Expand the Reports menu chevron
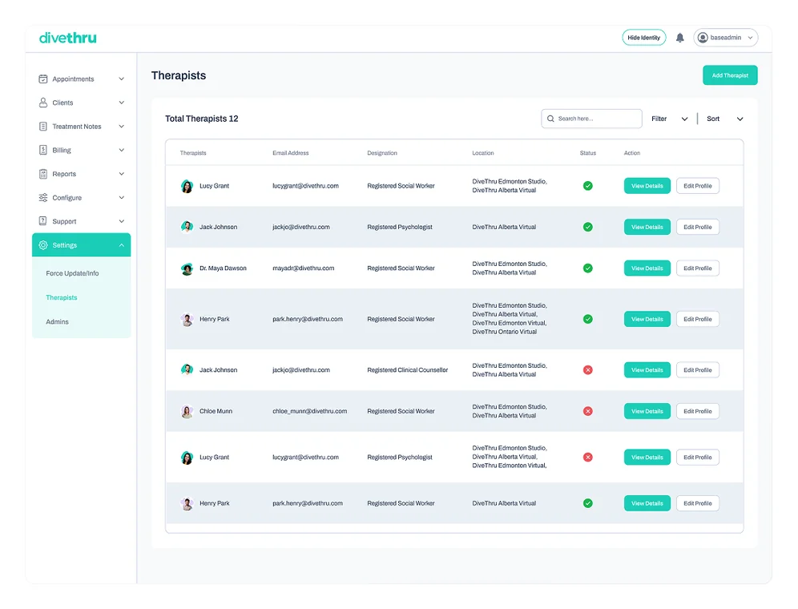Image resolution: width=798 pixels, height=609 pixels. [122, 174]
